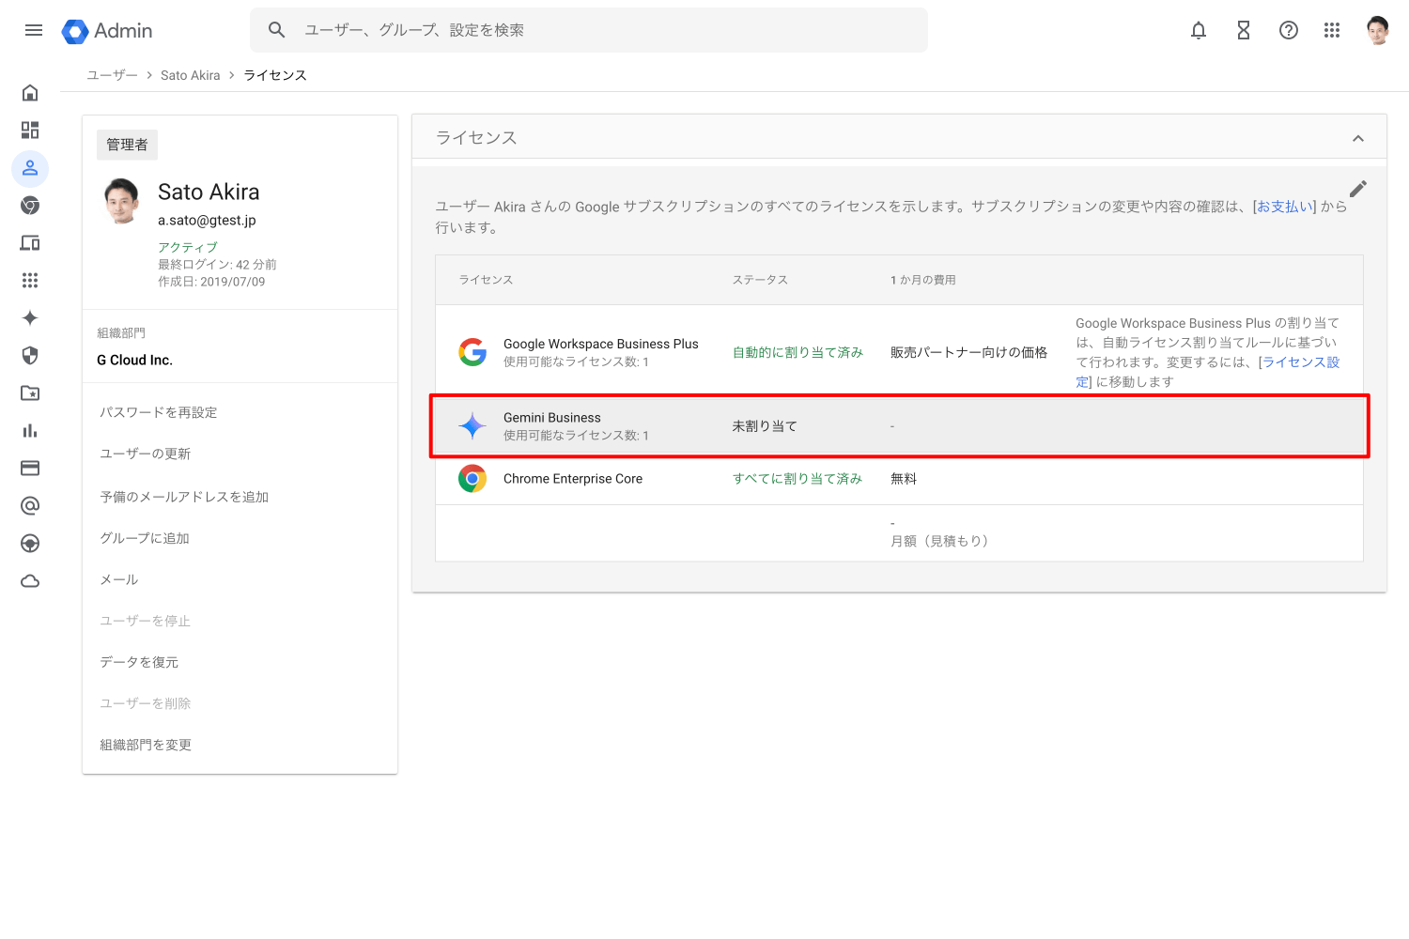Click the Chrome Enterprise Core logo
The image size is (1409, 939).
coord(472,479)
